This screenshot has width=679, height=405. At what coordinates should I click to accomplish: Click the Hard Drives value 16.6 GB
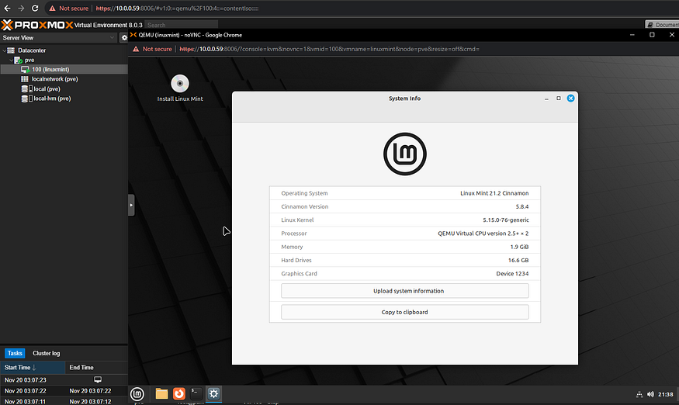coord(518,261)
